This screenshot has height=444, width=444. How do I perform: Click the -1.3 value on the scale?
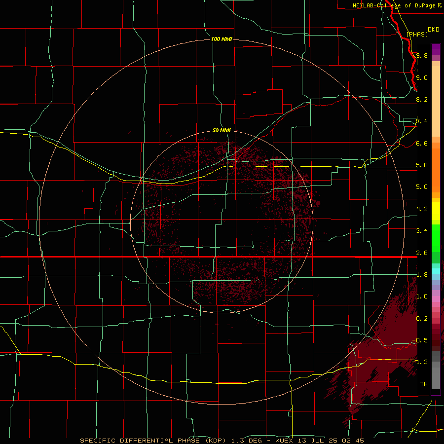tap(420, 362)
